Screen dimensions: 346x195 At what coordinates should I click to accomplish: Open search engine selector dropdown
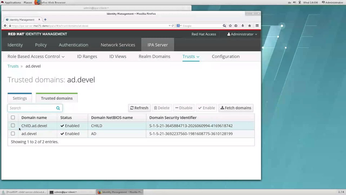(x=179, y=26)
